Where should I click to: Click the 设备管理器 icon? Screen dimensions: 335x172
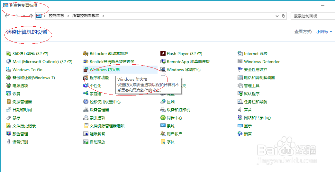click(86, 110)
